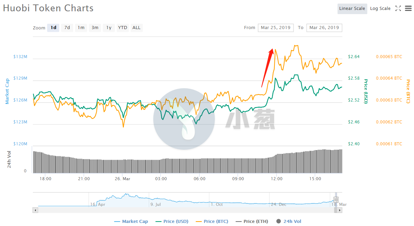The height and width of the screenshot is (226, 414).
Task: Toggle Price (BTC) series in legend
Action: coord(212,221)
